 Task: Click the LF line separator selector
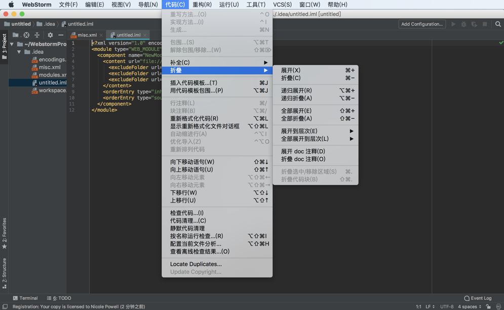point(430,306)
